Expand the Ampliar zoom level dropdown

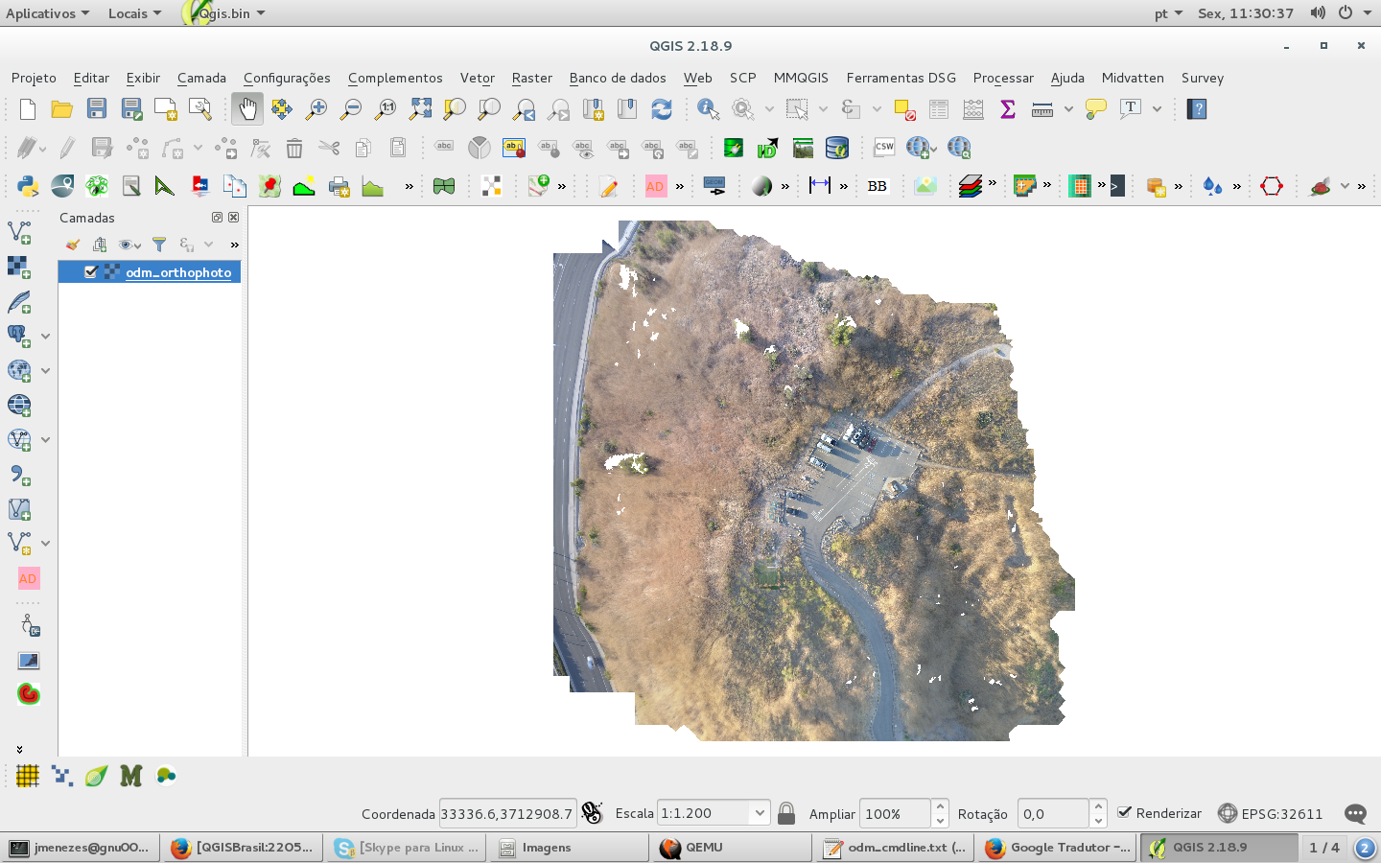coord(938,813)
